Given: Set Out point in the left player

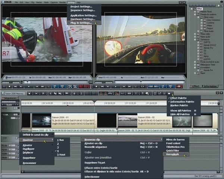Looking at the screenshot, I should click(x=63, y=87).
